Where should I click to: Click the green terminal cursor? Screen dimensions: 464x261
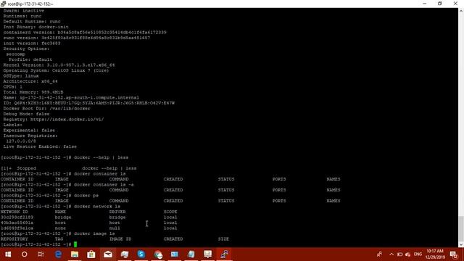(75, 244)
